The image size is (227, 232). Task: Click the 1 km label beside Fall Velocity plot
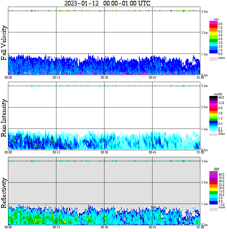point(205,54)
